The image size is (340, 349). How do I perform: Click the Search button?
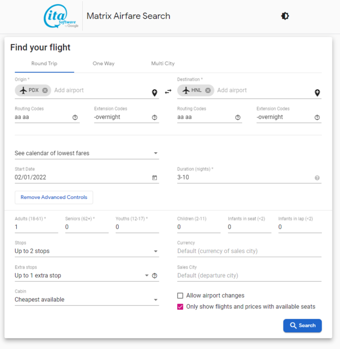pyautogui.click(x=302, y=326)
